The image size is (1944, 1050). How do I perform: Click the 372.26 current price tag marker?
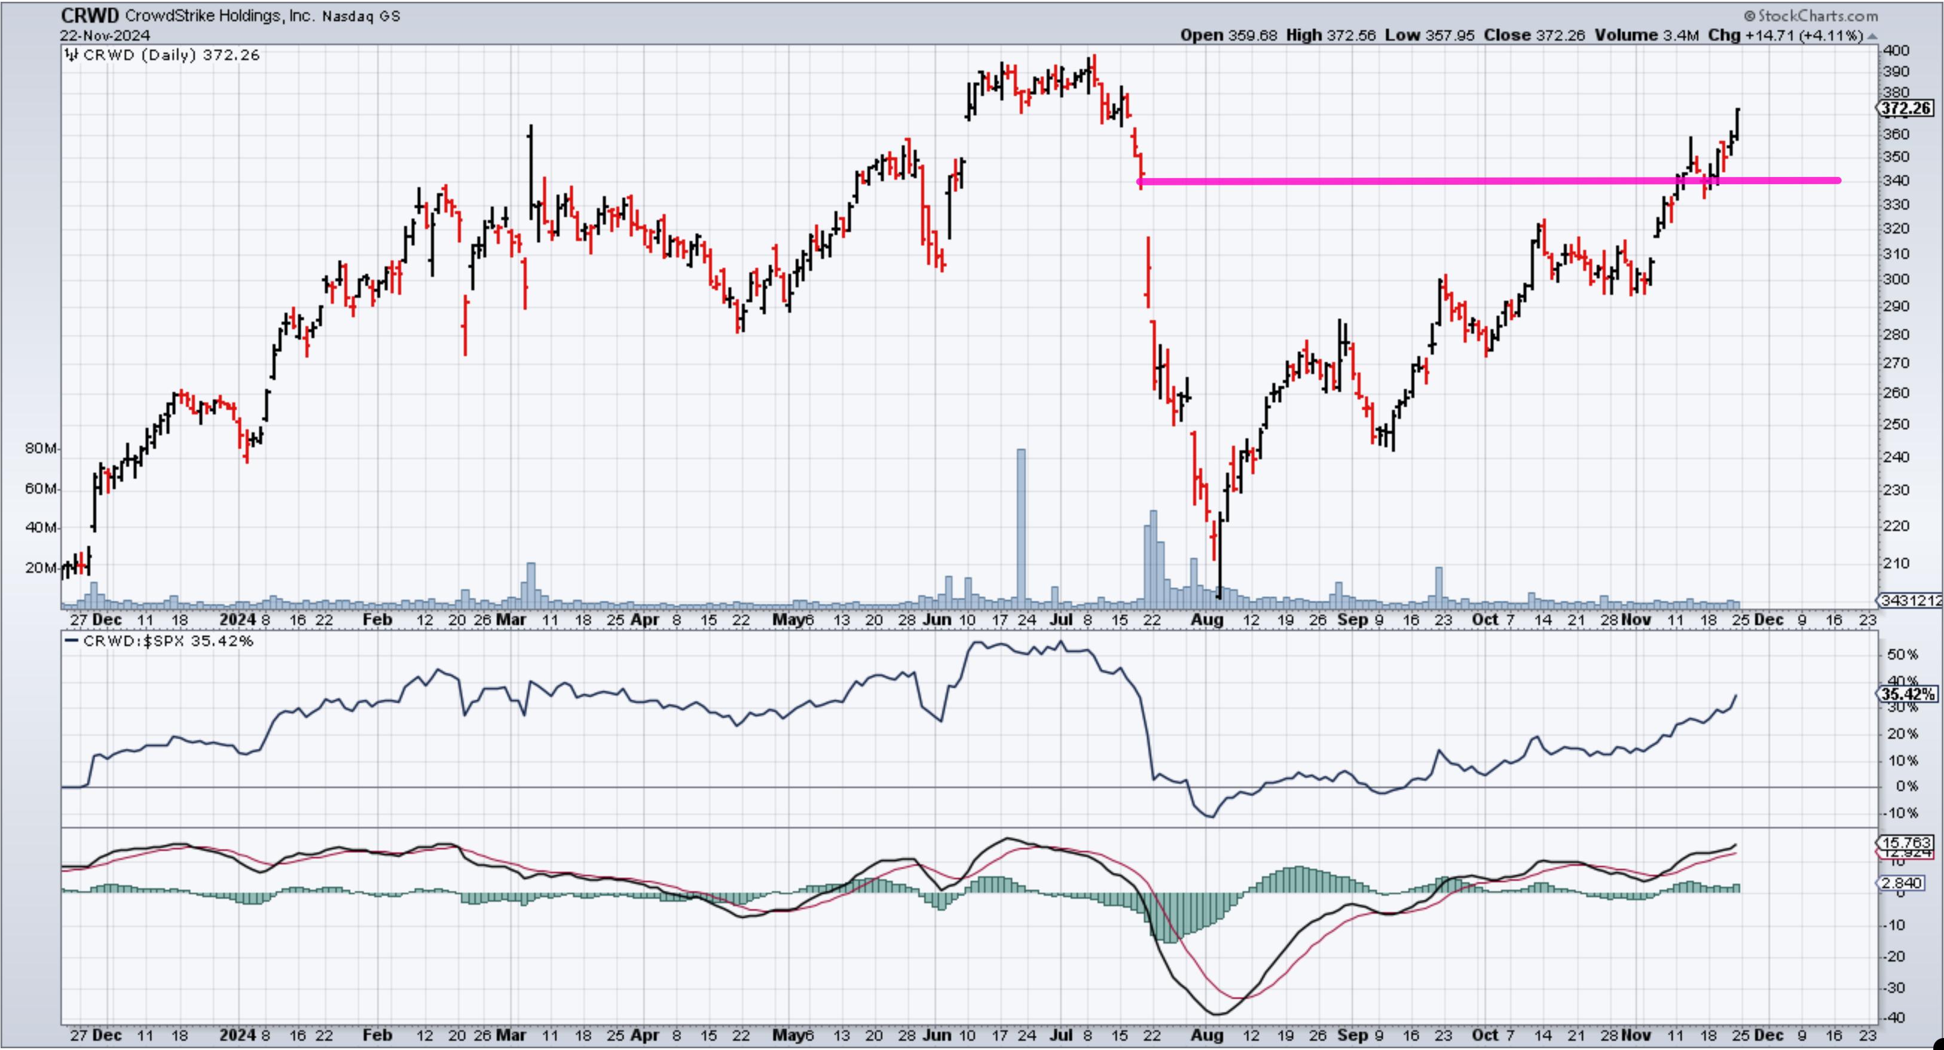pyautogui.click(x=1906, y=109)
